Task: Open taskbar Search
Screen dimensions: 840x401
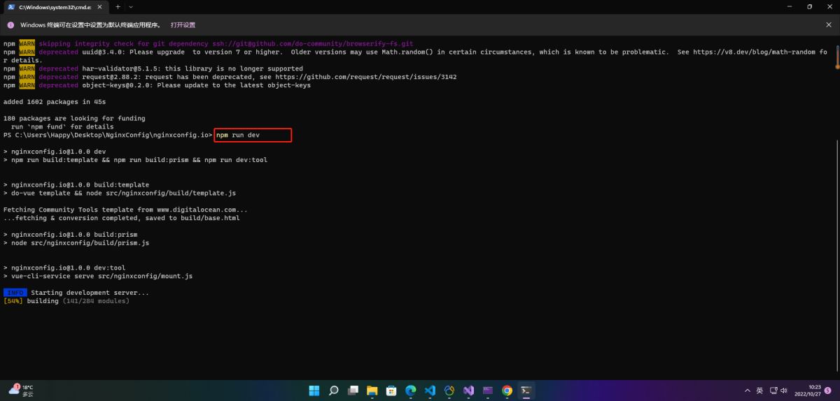Action: (334, 391)
